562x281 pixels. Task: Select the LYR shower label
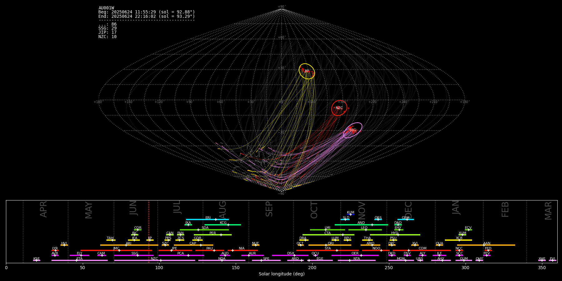click(x=55, y=249)
